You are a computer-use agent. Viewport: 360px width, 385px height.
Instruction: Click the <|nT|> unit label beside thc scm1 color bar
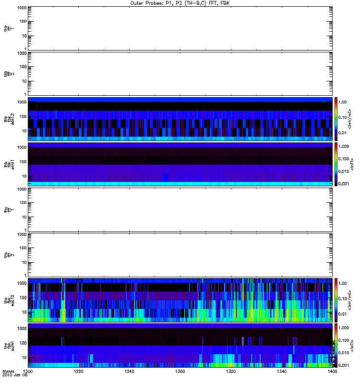click(x=352, y=346)
